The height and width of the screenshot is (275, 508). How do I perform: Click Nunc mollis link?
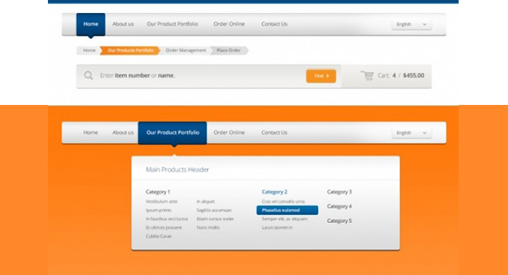point(208,227)
